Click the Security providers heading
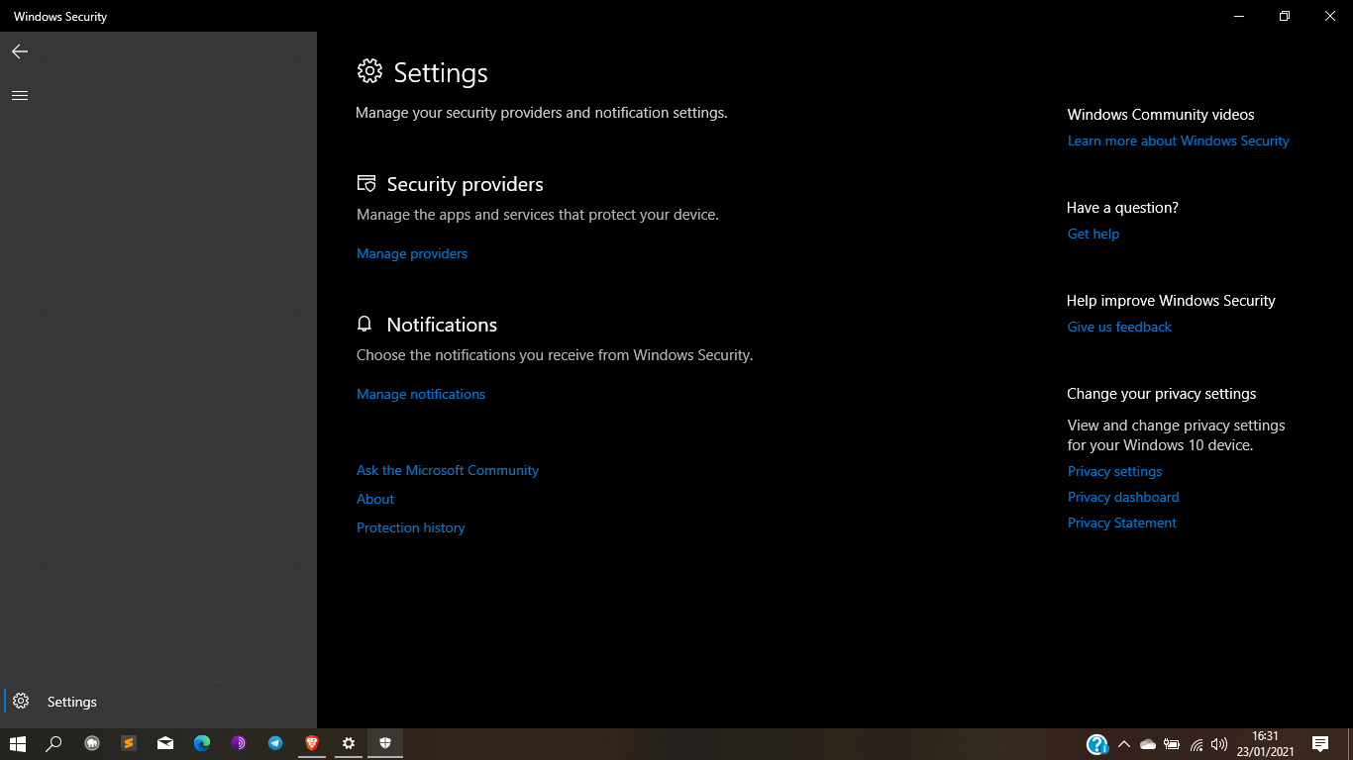The width and height of the screenshot is (1353, 760). (x=465, y=184)
